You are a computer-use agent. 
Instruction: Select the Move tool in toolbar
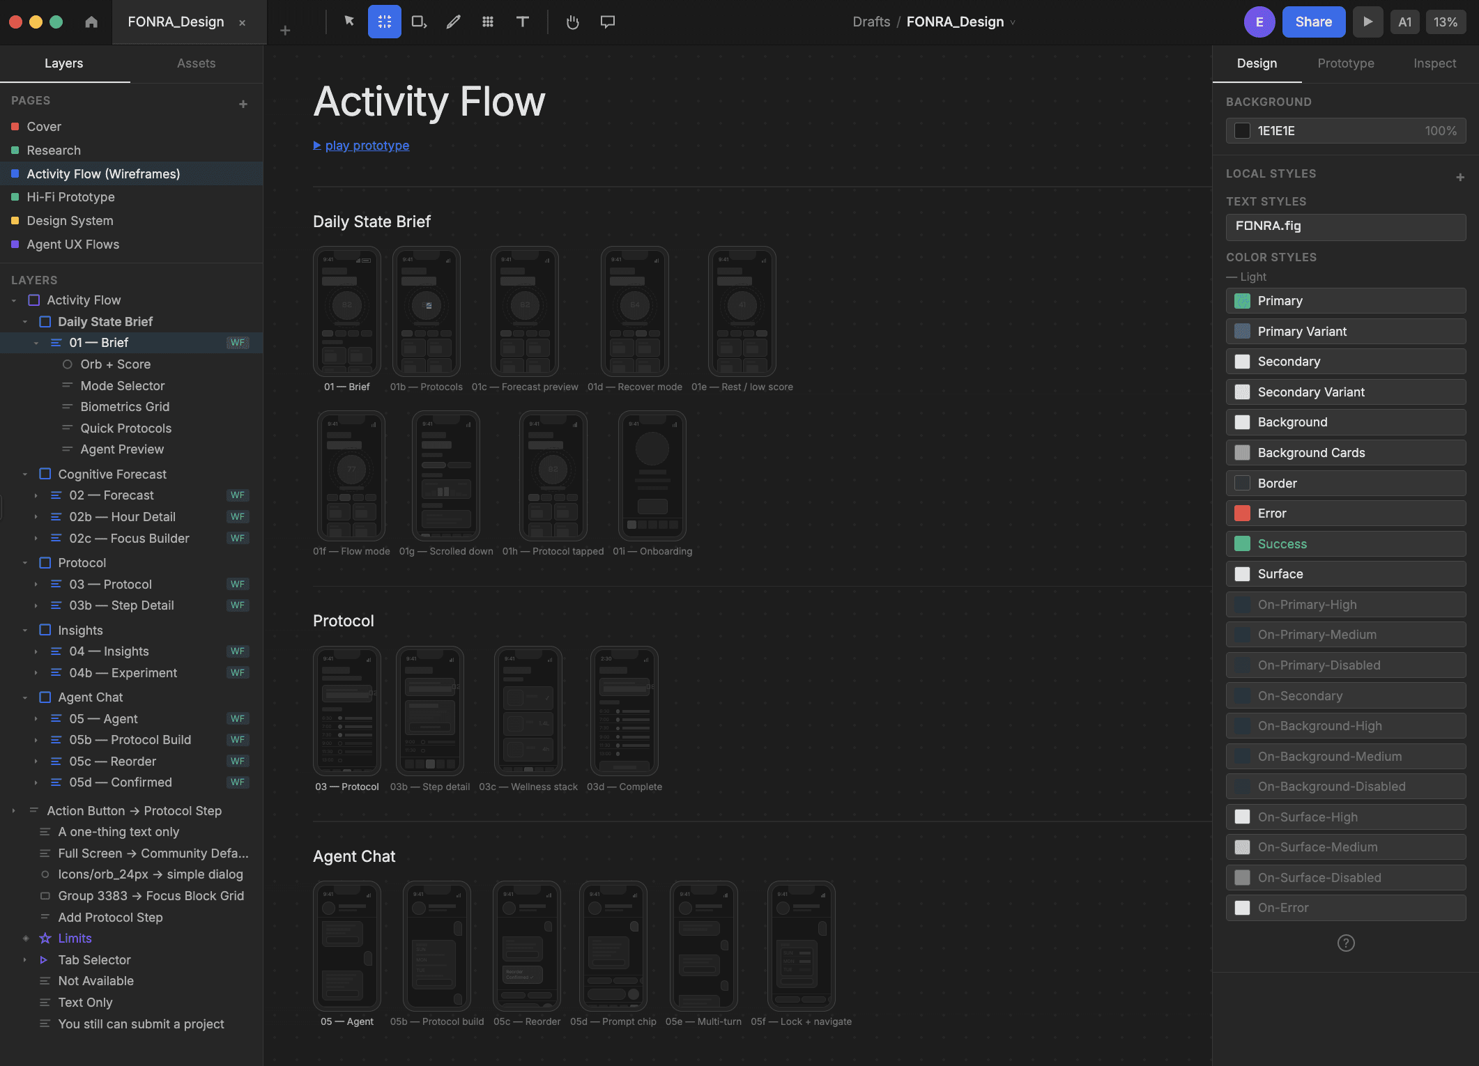(349, 22)
